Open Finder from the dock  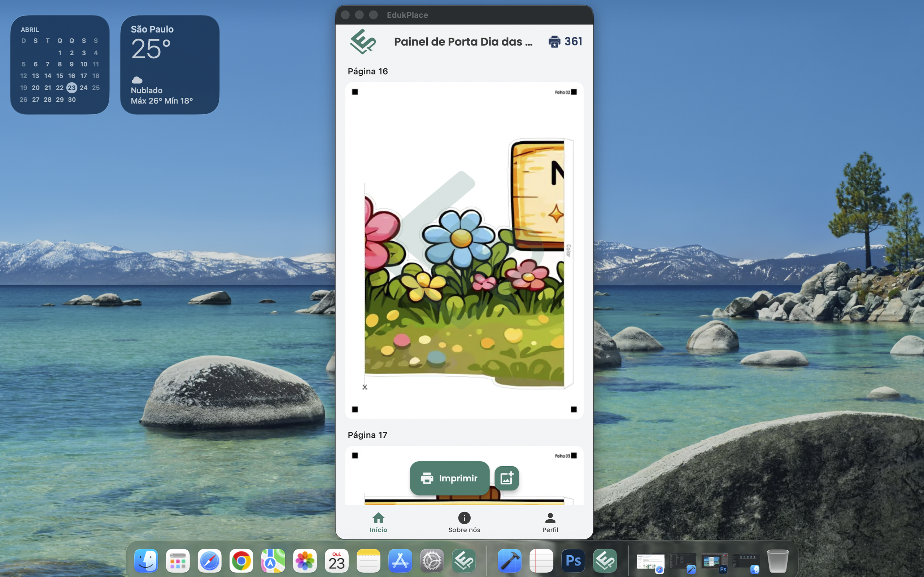146,560
